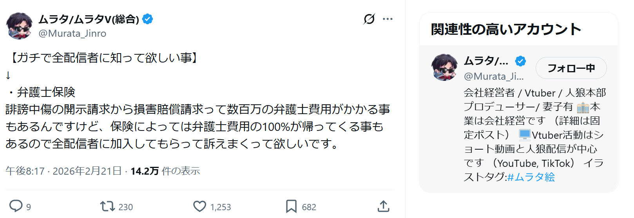
Task: Open @Murata_Jinro handle under post author
Action: (x=72, y=34)
